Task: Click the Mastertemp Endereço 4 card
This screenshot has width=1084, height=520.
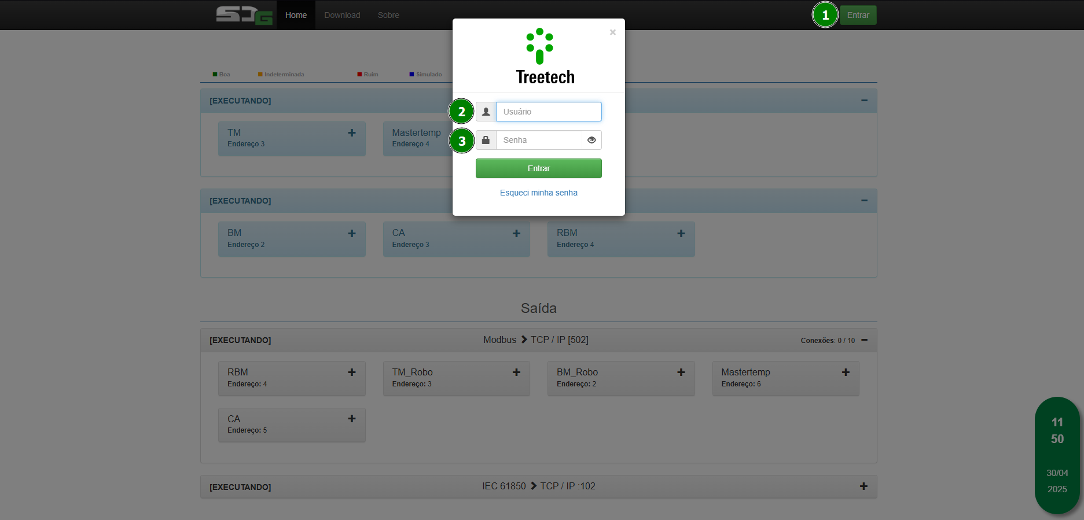Action: pos(417,138)
